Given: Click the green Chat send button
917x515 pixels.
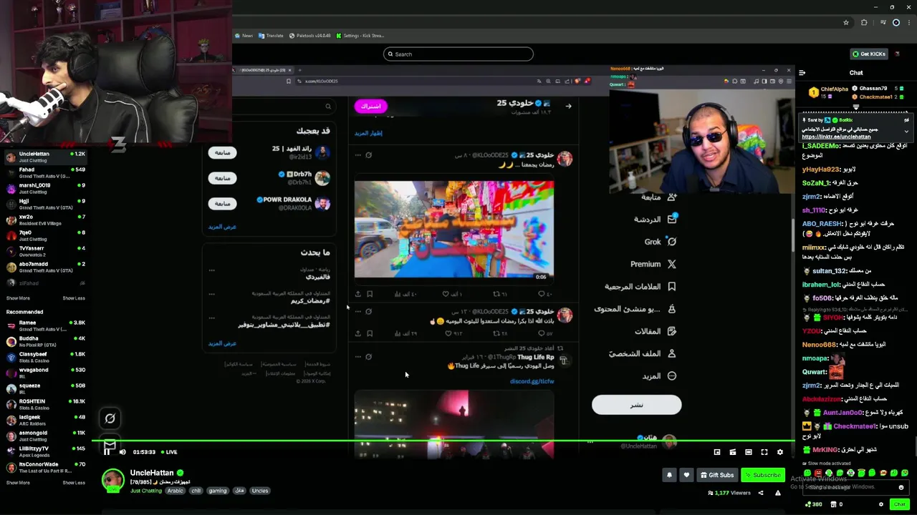Looking at the screenshot, I should [x=899, y=504].
